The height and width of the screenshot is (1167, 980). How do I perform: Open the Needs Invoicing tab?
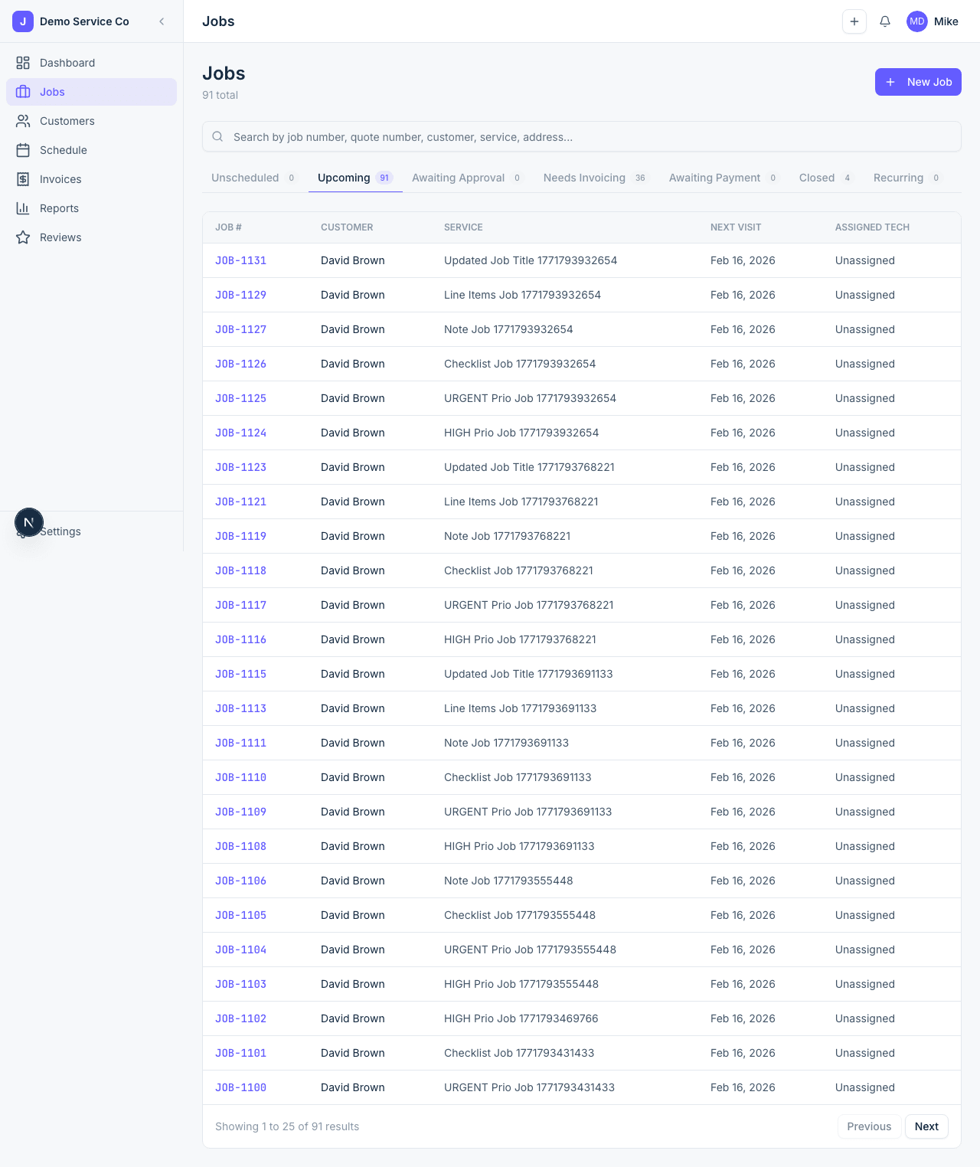tap(596, 178)
